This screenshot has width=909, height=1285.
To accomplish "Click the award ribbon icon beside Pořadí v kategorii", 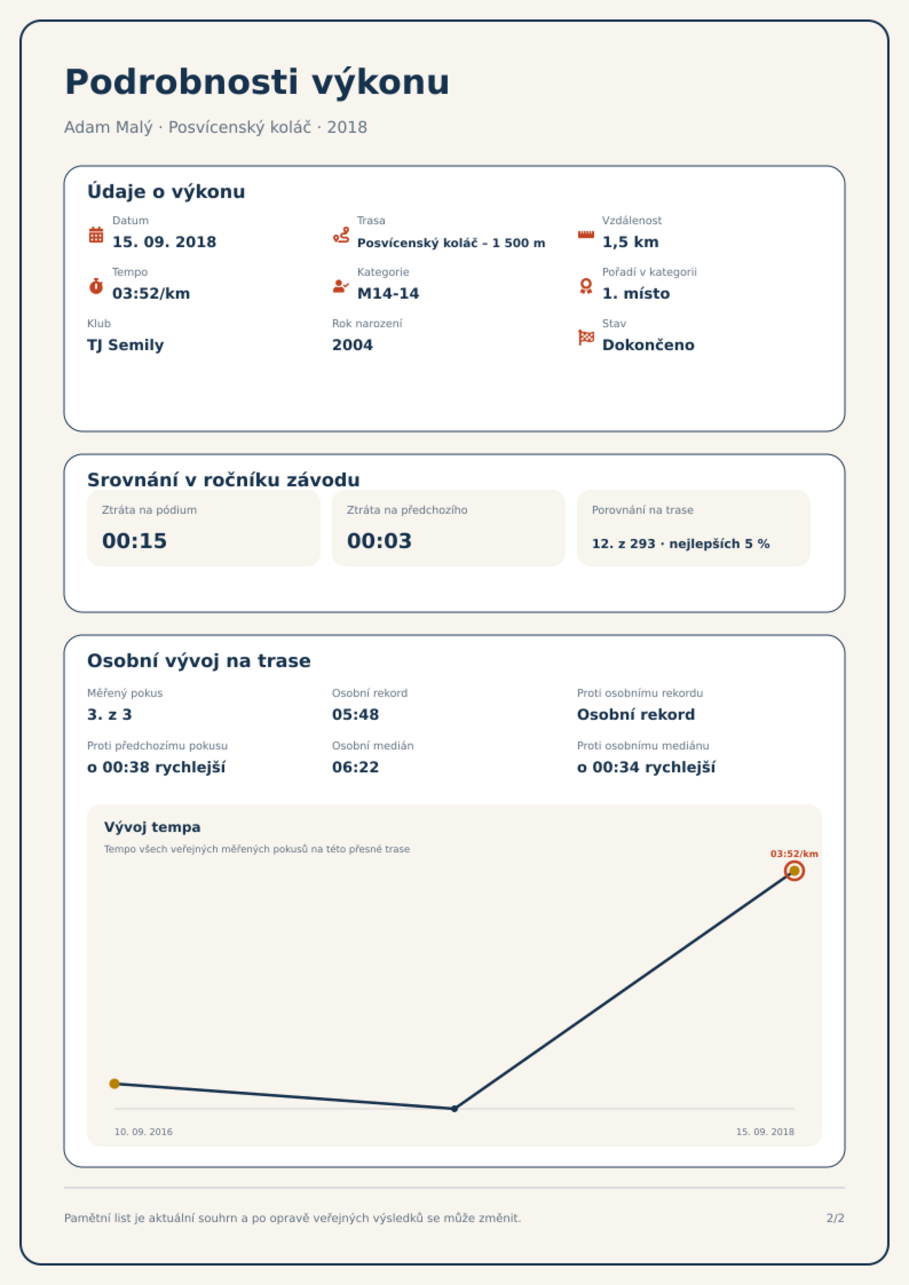I will click(x=586, y=286).
